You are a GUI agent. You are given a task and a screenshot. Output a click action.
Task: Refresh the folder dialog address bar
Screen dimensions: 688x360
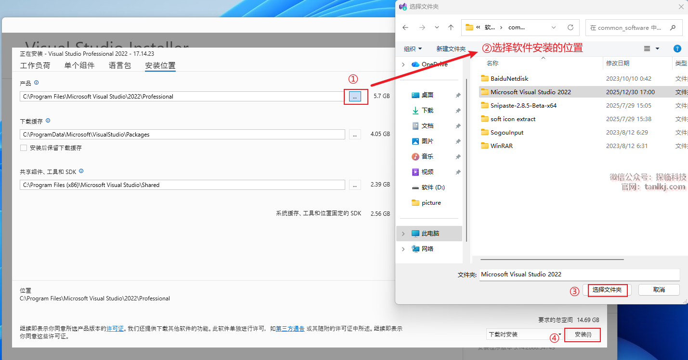tap(571, 27)
